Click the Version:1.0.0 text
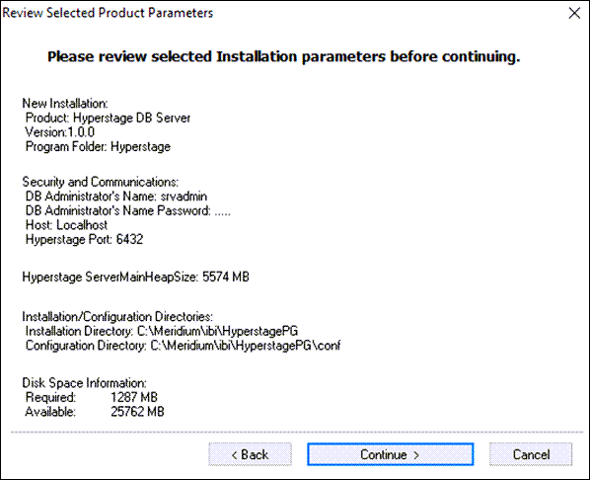 [x=60, y=132]
